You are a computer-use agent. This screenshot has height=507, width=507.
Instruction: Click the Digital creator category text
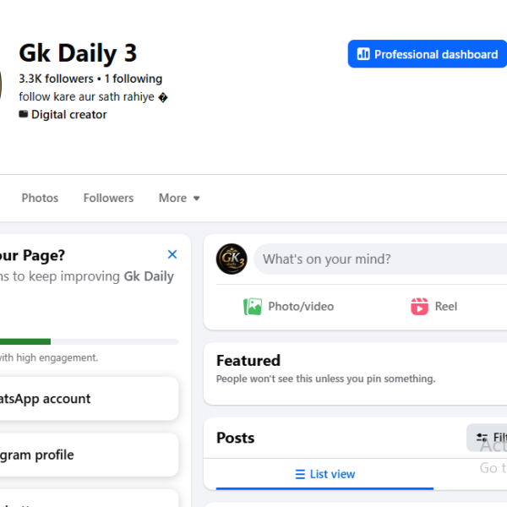pyautogui.click(x=69, y=114)
